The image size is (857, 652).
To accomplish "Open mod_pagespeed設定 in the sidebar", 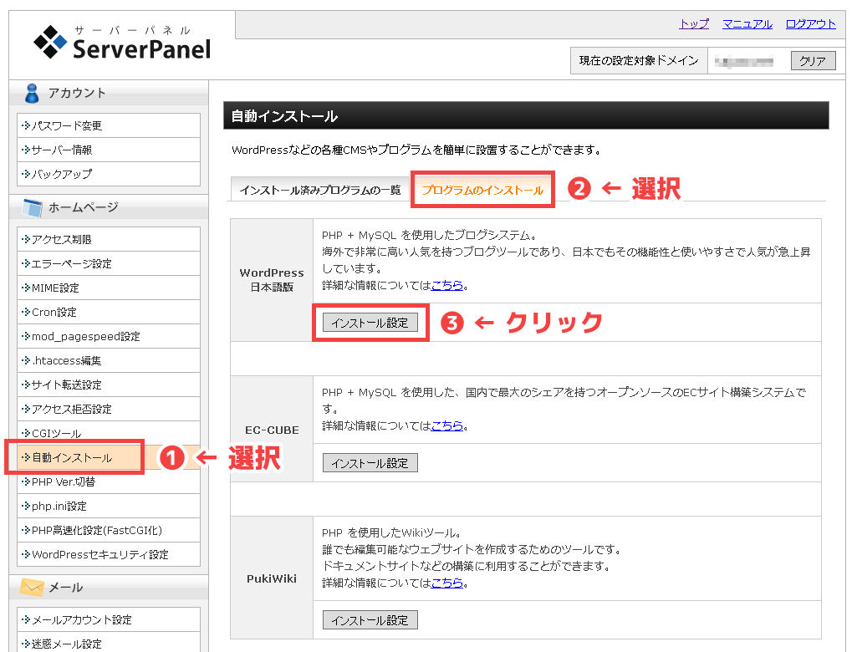I will [109, 336].
